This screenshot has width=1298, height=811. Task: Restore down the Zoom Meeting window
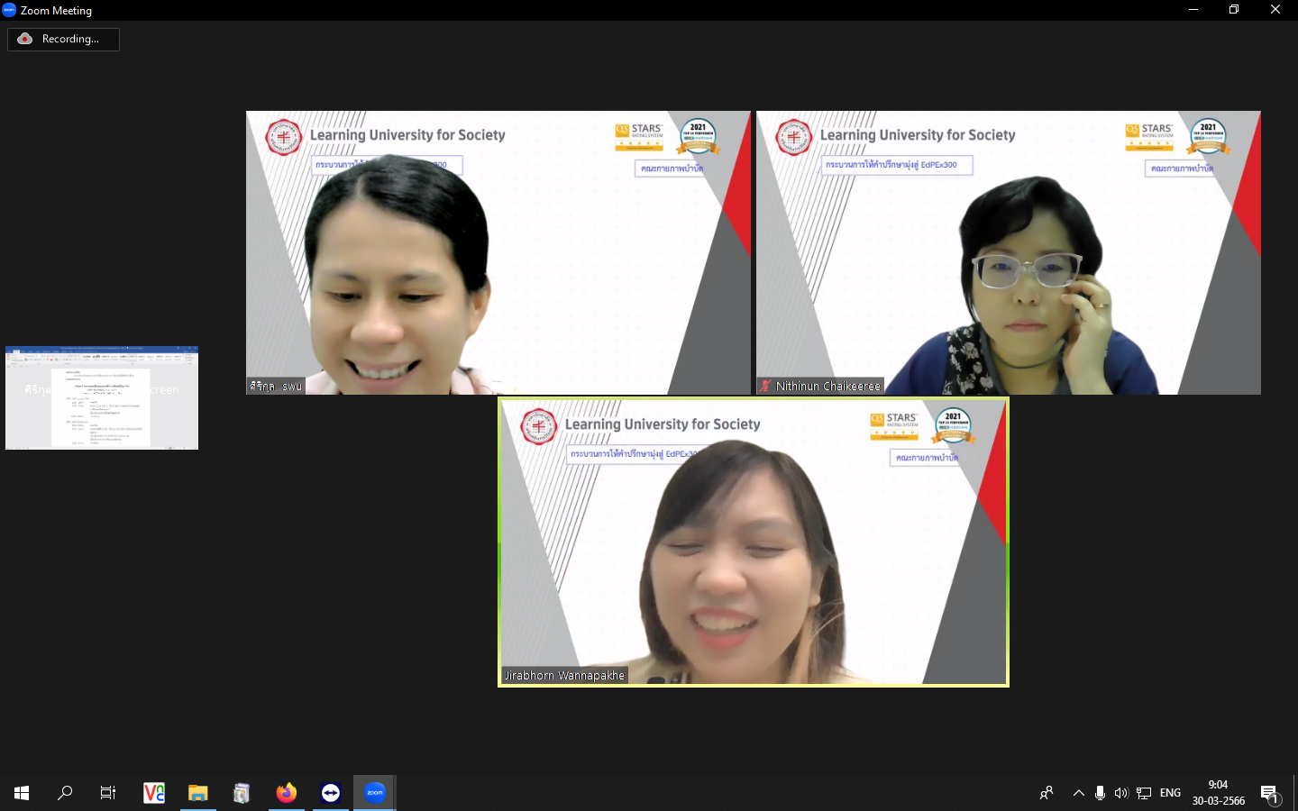tap(1234, 10)
